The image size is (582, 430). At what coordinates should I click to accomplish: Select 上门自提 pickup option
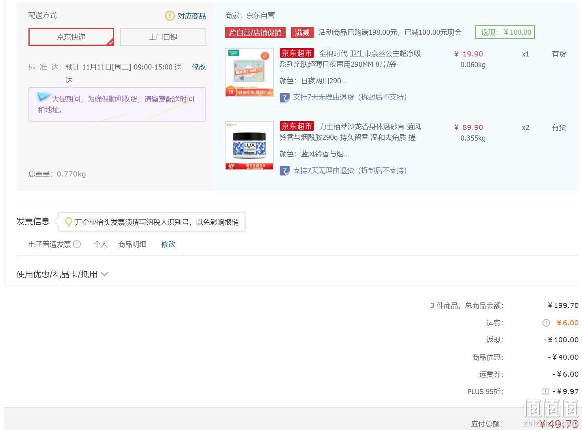coord(163,37)
